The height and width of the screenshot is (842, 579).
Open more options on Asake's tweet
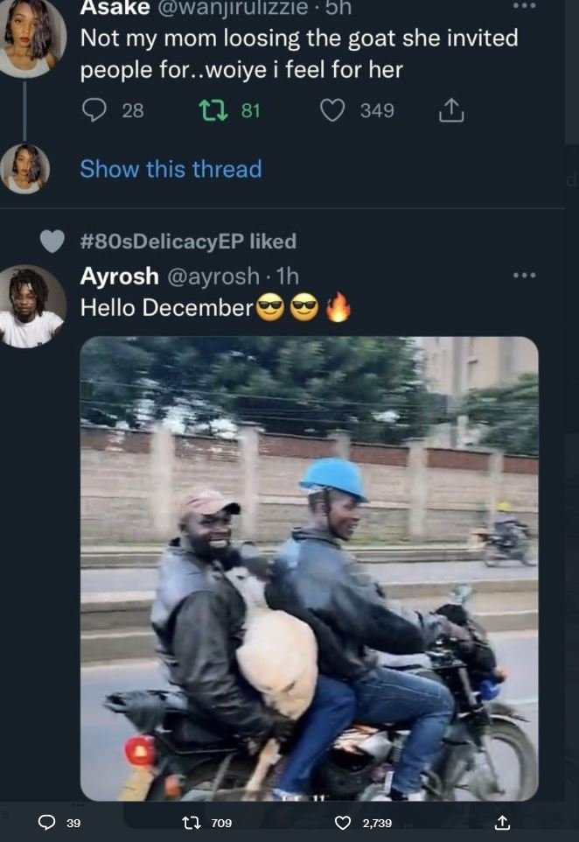(x=525, y=8)
